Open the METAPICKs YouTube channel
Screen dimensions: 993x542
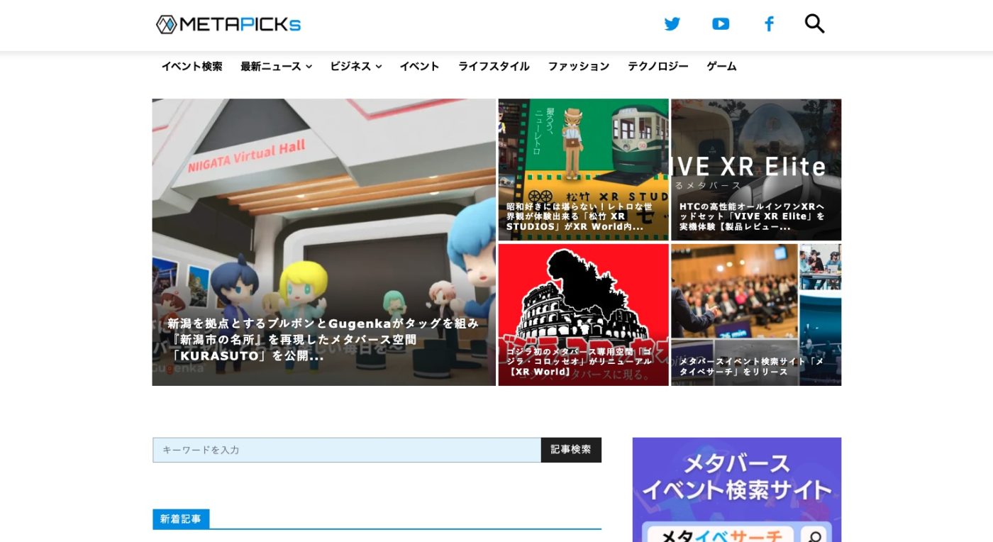tap(721, 24)
